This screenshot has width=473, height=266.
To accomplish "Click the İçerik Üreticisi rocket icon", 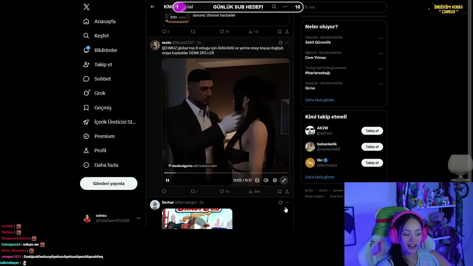I will pos(86,122).
